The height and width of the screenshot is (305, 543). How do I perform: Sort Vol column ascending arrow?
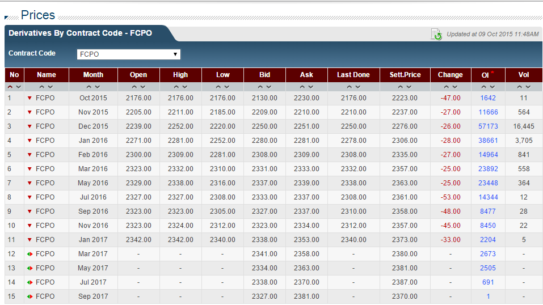pos(519,87)
